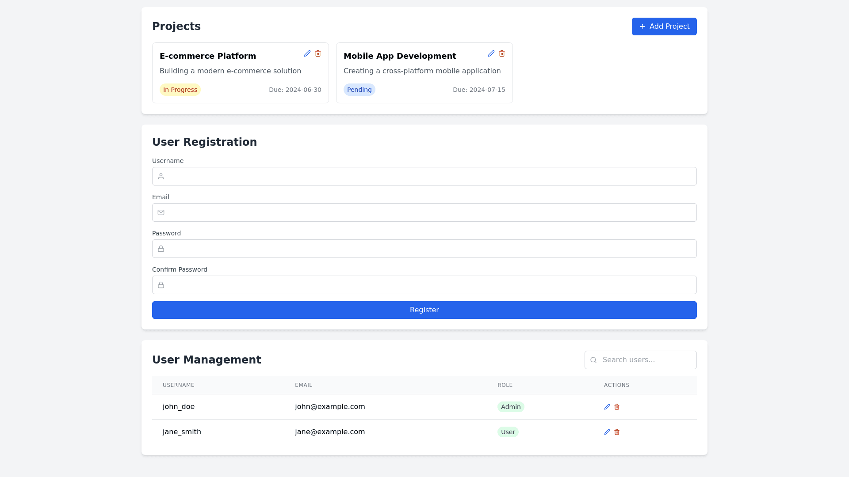The width and height of the screenshot is (849, 477).
Task: Delete user jane_smith
Action: pyautogui.click(x=617, y=432)
